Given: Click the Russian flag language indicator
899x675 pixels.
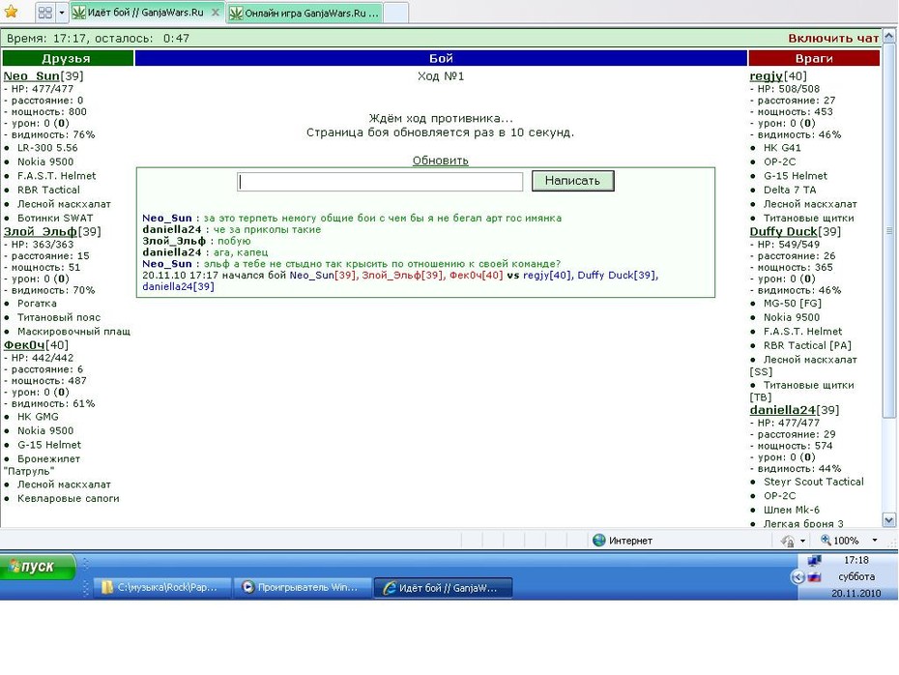Looking at the screenshot, I should coord(814,577).
